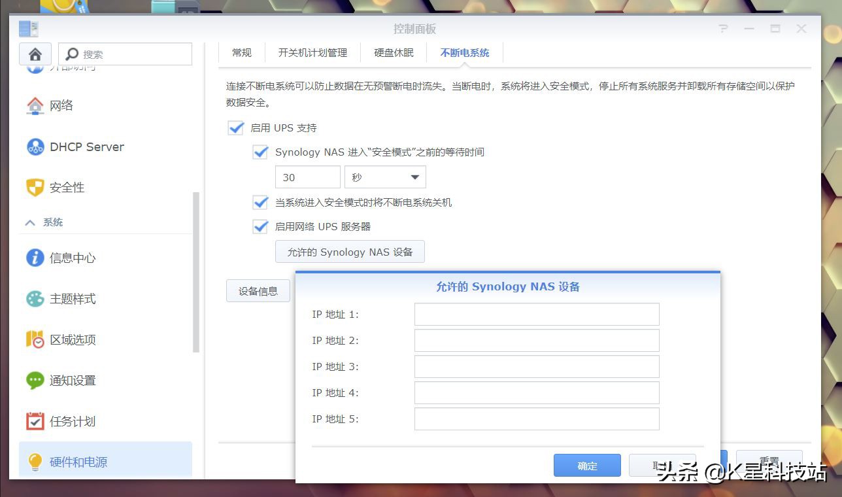The width and height of the screenshot is (842, 497).
Task: Uncheck 当系统进入安全模式时将不断电系统关机
Action: (261, 202)
